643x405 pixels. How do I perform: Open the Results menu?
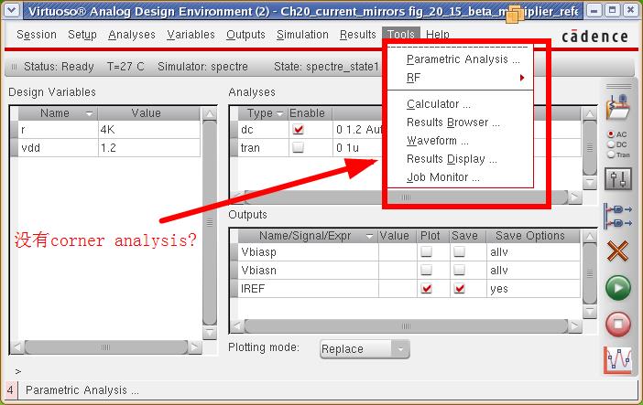tap(357, 35)
